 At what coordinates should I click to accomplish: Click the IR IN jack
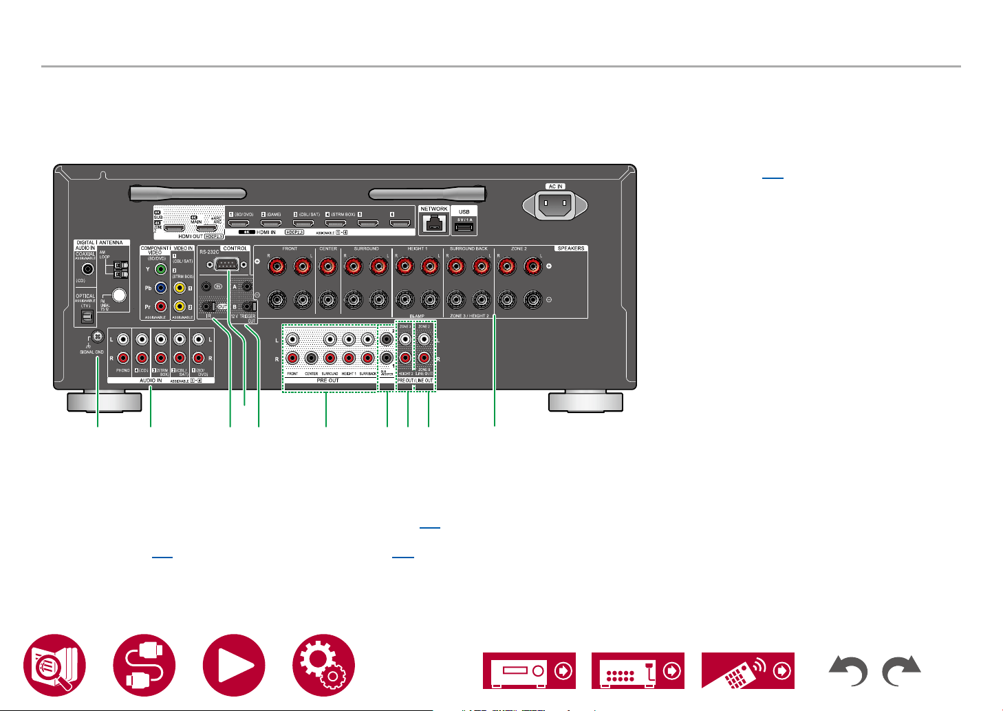click(x=206, y=285)
